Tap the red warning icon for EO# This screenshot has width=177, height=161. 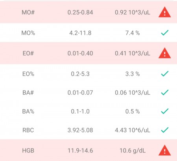point(165,53)
